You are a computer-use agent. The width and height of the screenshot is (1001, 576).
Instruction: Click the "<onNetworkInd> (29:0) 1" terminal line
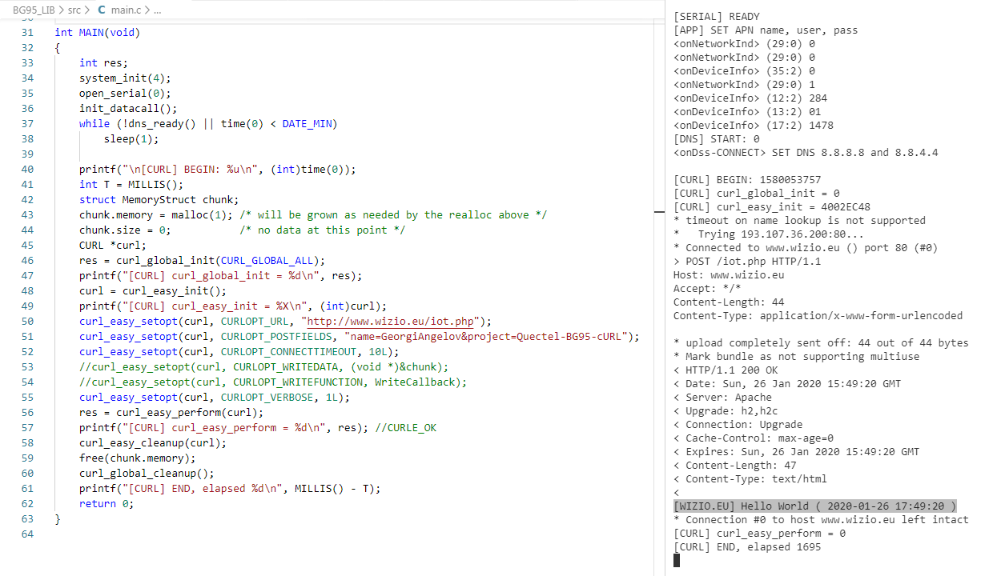[745, 85]
